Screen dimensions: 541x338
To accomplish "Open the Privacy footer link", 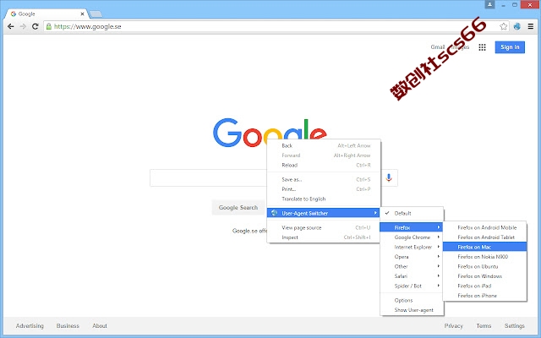I will tap(453, 326).
